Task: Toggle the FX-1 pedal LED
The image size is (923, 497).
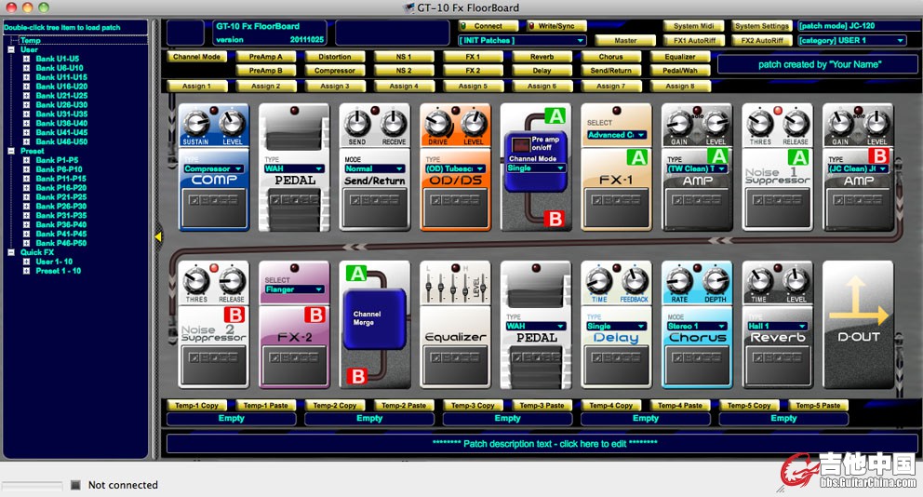Action: 616,110
